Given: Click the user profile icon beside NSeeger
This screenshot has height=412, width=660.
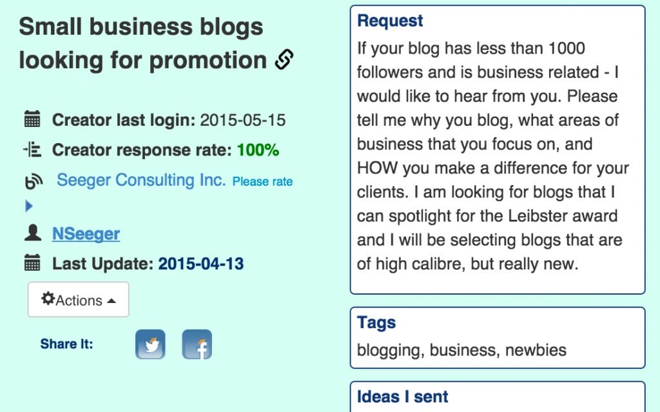Looking at the screenshot, I should [x=32, y=233].
